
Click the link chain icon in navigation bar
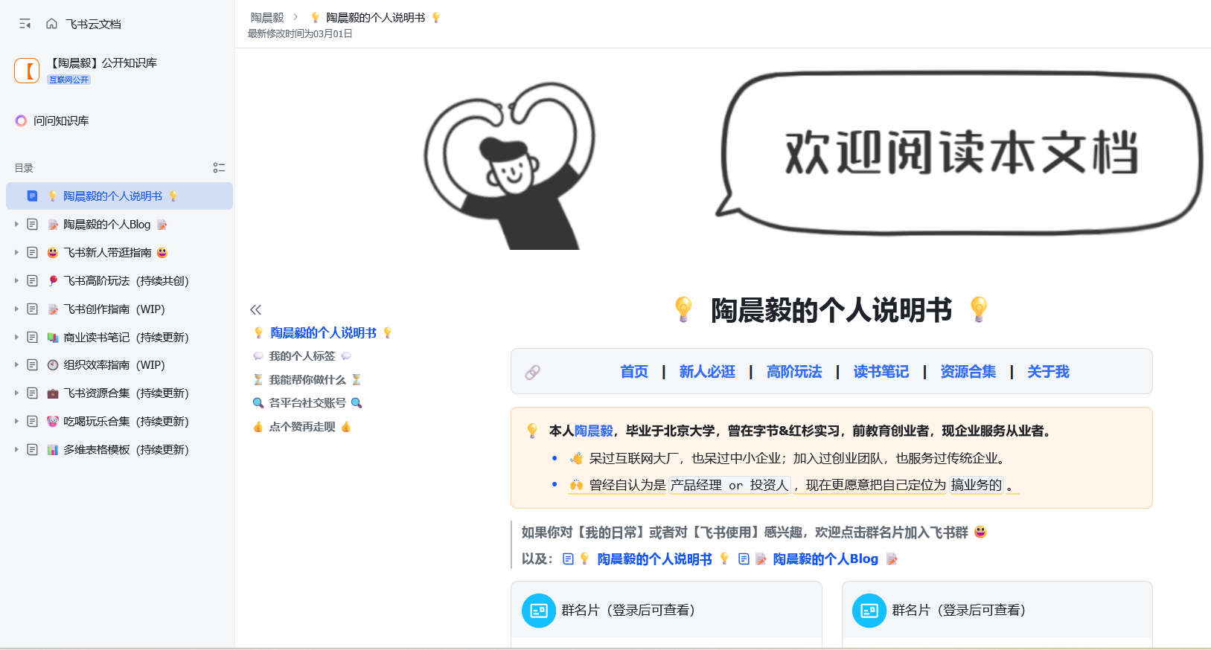533,372
